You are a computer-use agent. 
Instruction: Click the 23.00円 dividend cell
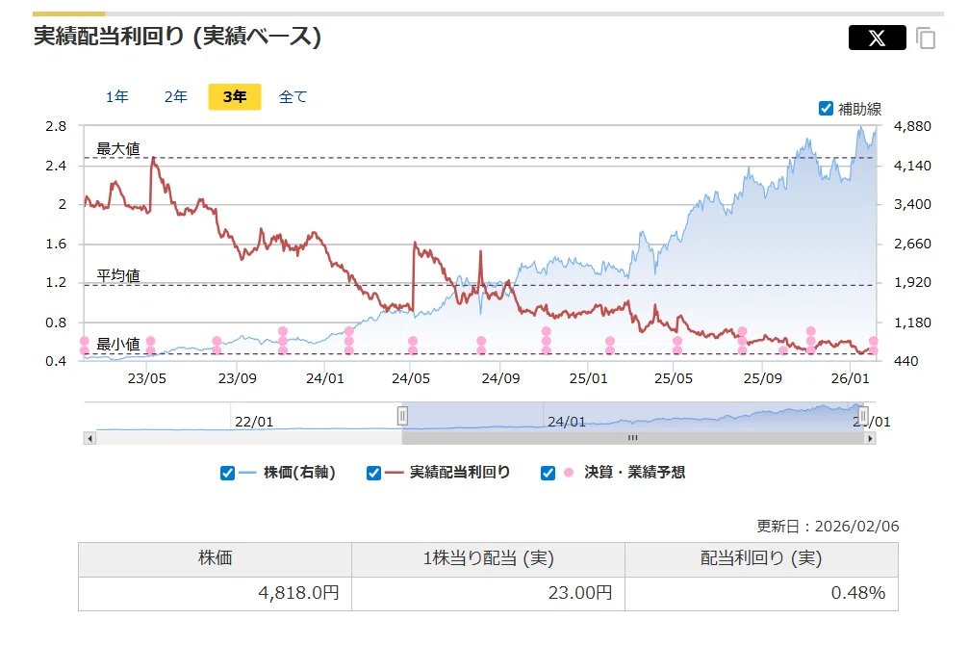tap(488, 594)
